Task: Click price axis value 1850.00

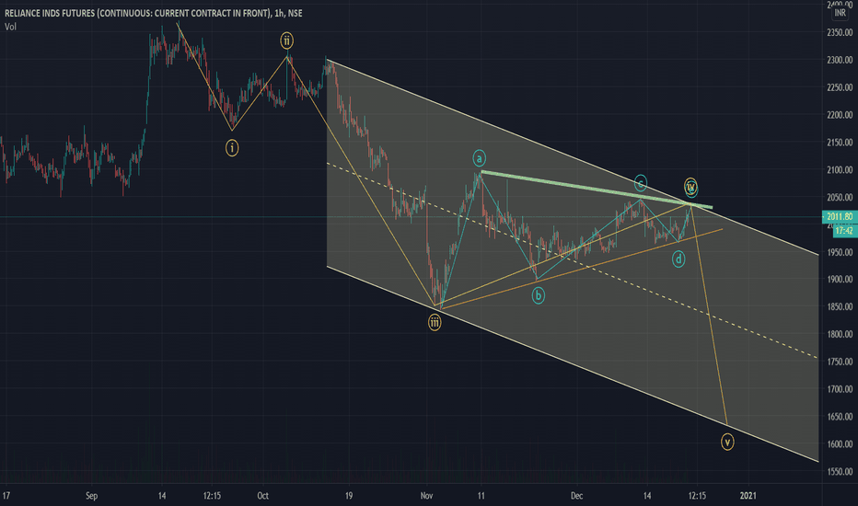Action: click(x=840, y=307)
